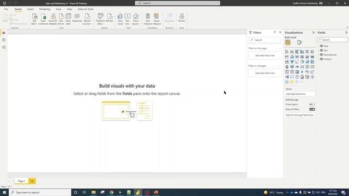This screenshot has height=196, width=349.
Task: Choose the Q&A speech bubble visual
Action: [x=292, y=77]
